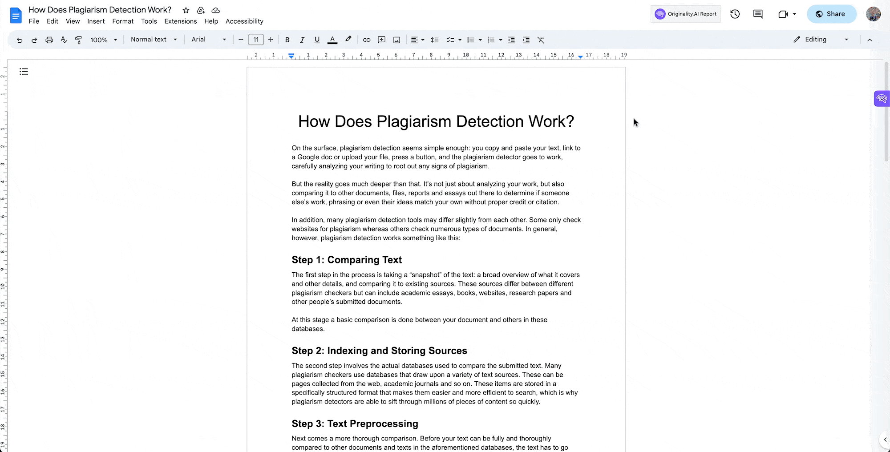Open the text color picker

point(332,40)
